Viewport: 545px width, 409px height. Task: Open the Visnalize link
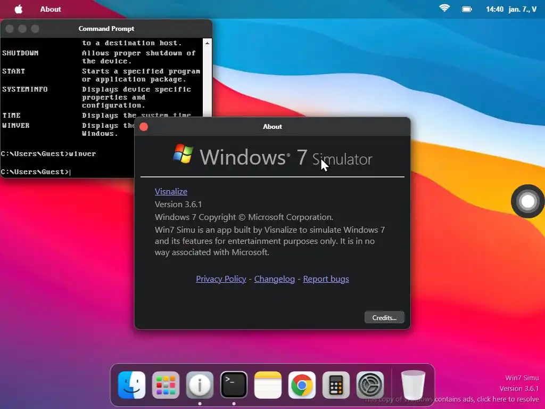tap(171, 192)
